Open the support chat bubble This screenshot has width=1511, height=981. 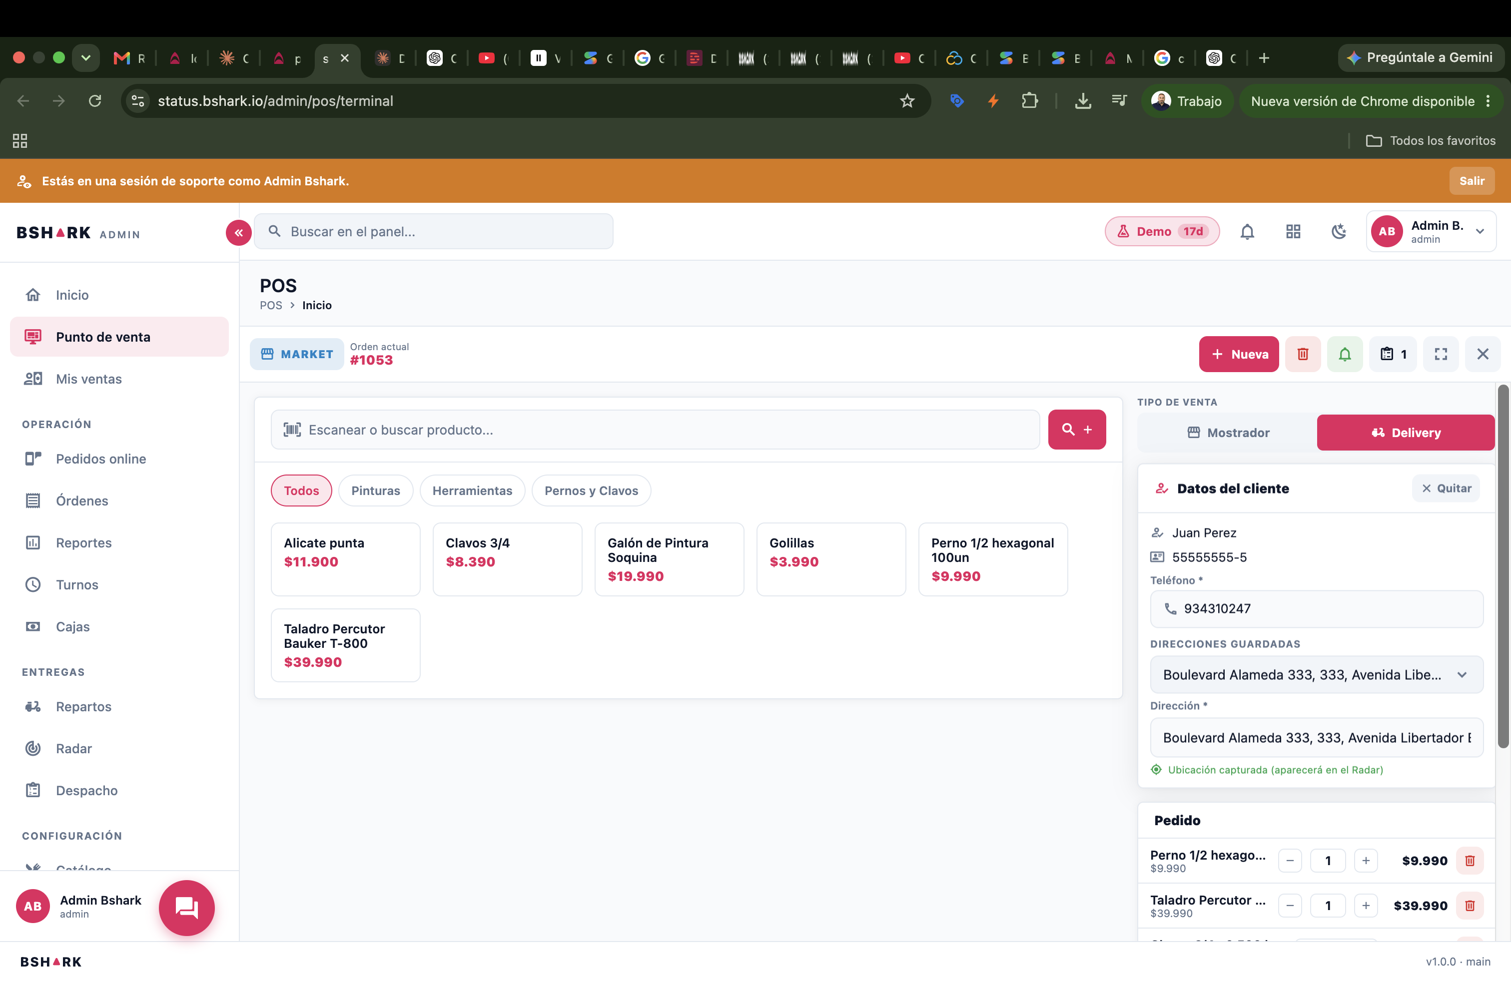(187, 908)
